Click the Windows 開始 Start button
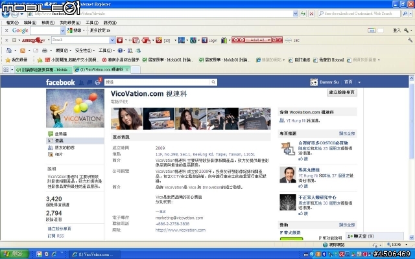The height and width of the screenshot is (259, 415). [x=14, y=254]
